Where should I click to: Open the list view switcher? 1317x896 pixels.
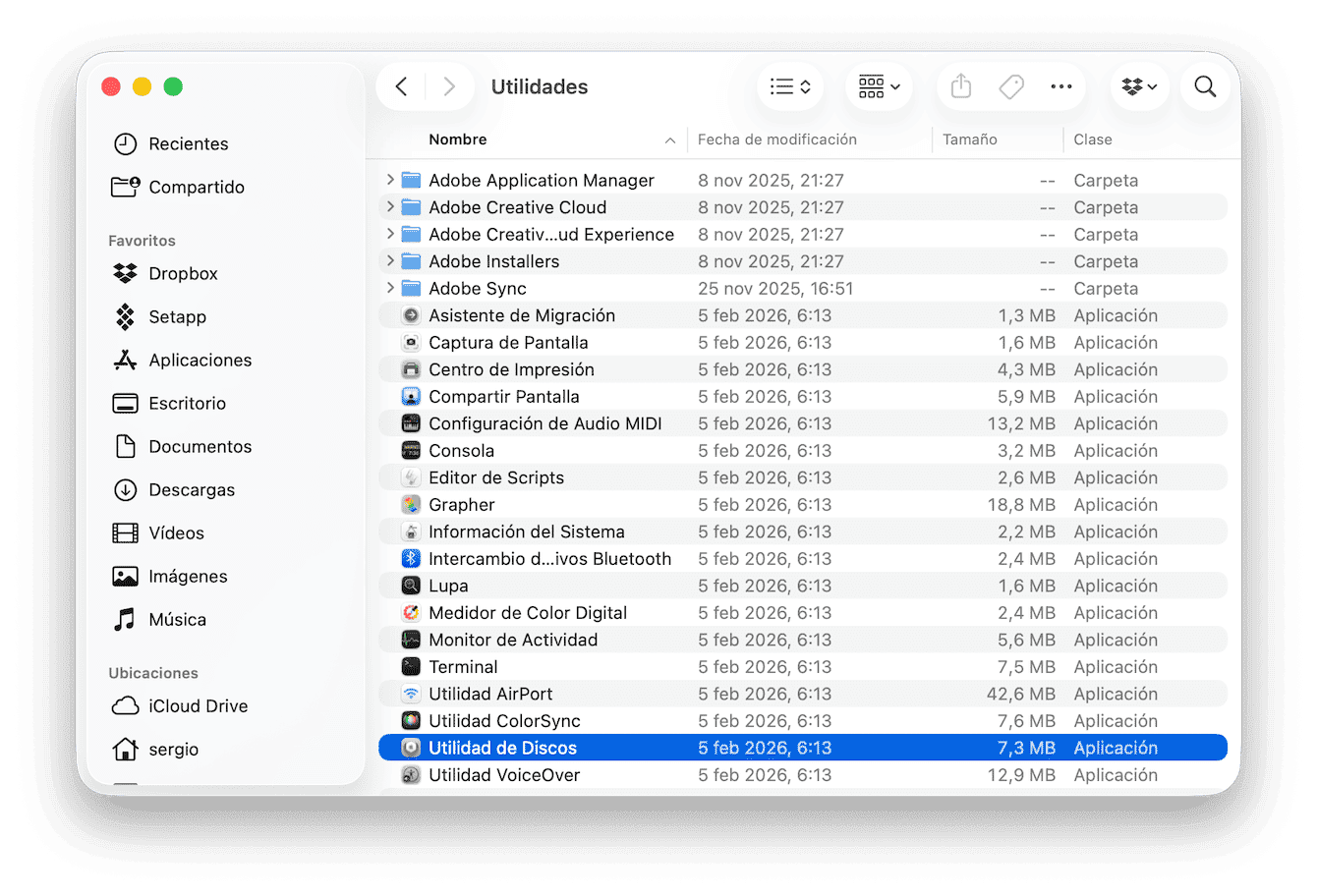coord(790,86)
